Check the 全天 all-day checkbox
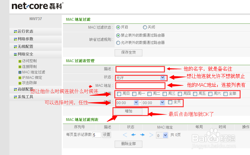Screen dimensions: 250x155 point(170,102)
